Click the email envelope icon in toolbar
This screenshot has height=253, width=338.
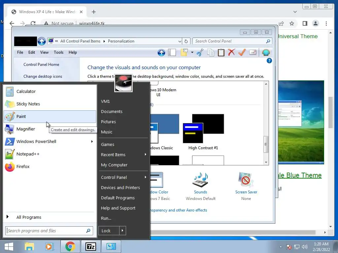point(253,52)
